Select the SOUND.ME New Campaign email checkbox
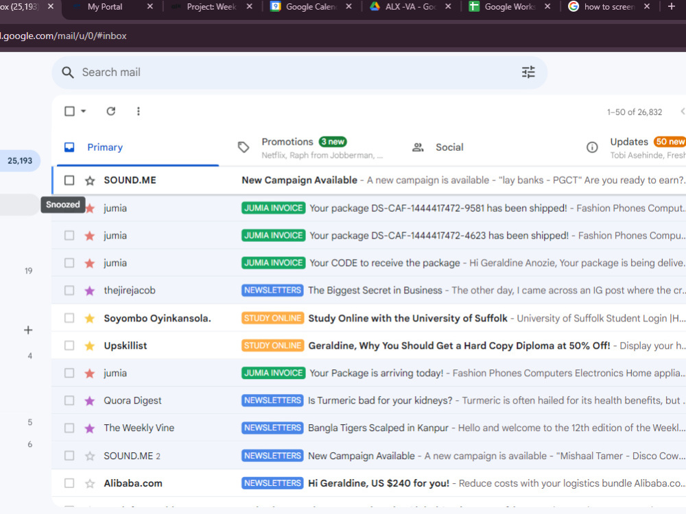This screenshot has height=514, width=686. click(69, 180)
